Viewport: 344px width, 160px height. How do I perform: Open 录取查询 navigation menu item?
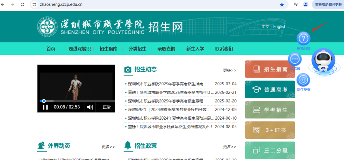tap(166, 49)
